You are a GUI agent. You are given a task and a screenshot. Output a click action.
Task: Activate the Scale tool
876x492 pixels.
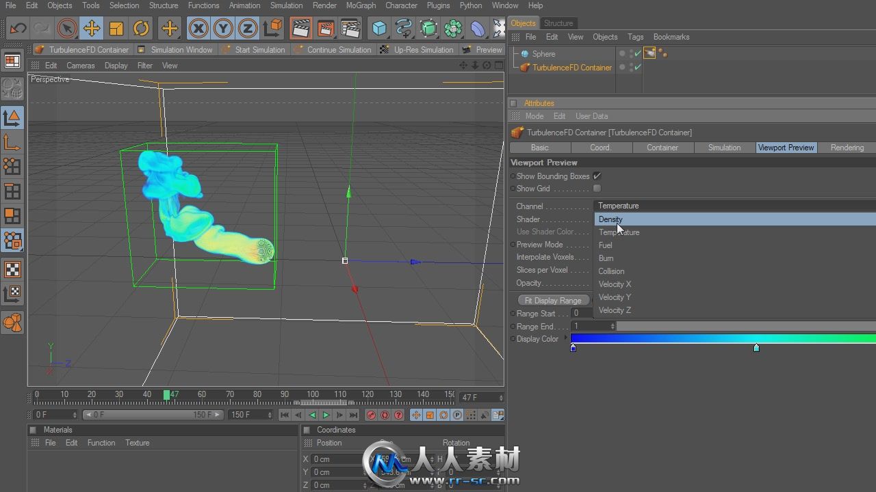(x=116, y=29)
